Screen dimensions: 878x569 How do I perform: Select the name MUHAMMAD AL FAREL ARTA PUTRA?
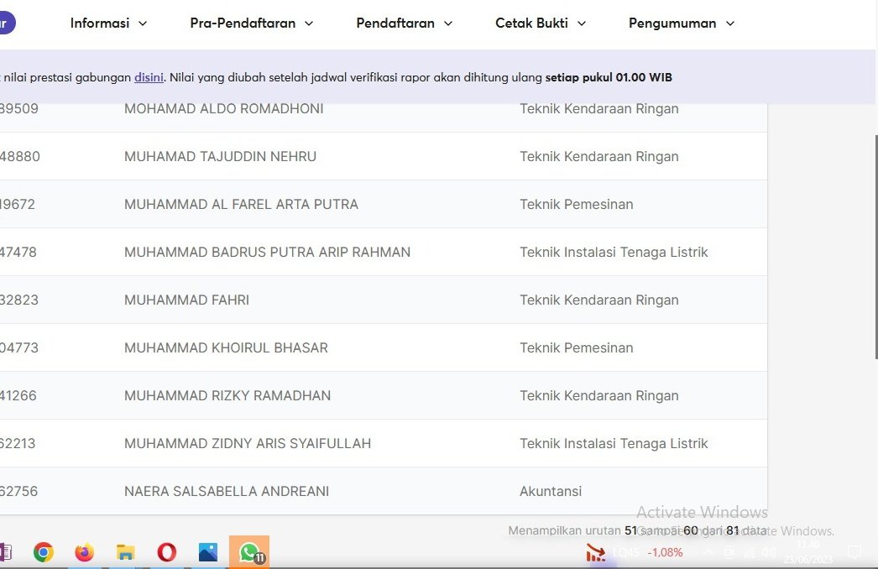click(x=242, y=205)
